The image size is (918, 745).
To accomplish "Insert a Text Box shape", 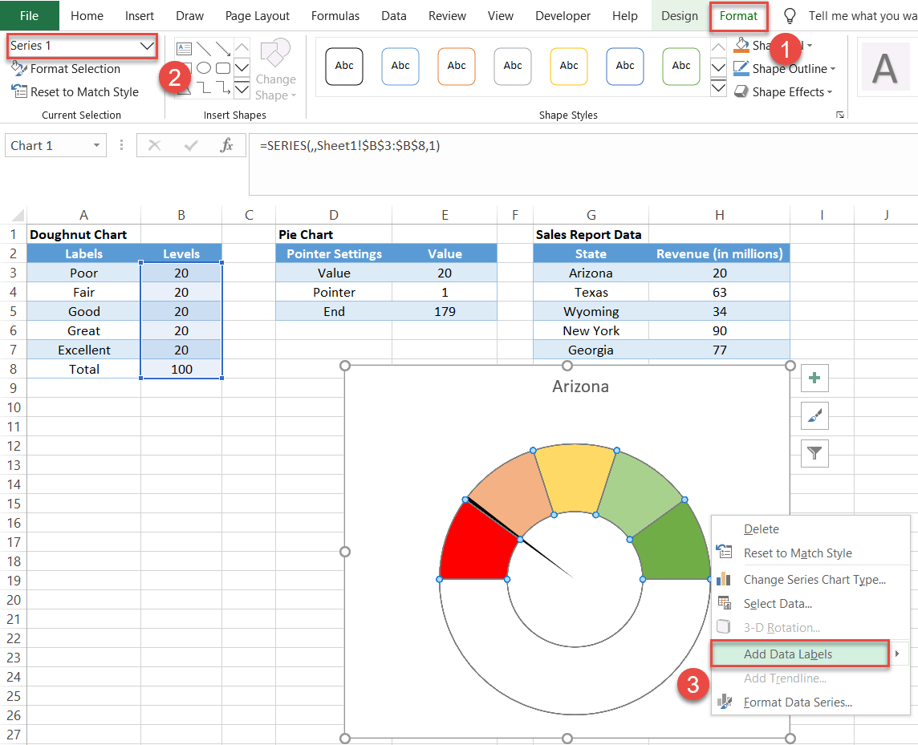I will (x=185, y=49).
